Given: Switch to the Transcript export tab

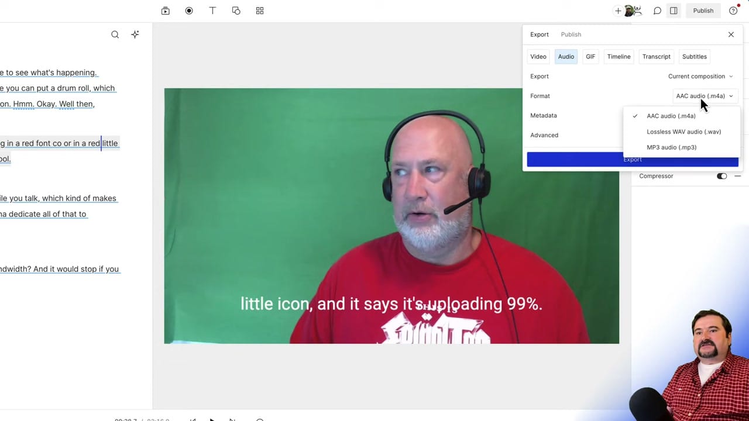Looking at the screenshot, I should click(656, 56).
